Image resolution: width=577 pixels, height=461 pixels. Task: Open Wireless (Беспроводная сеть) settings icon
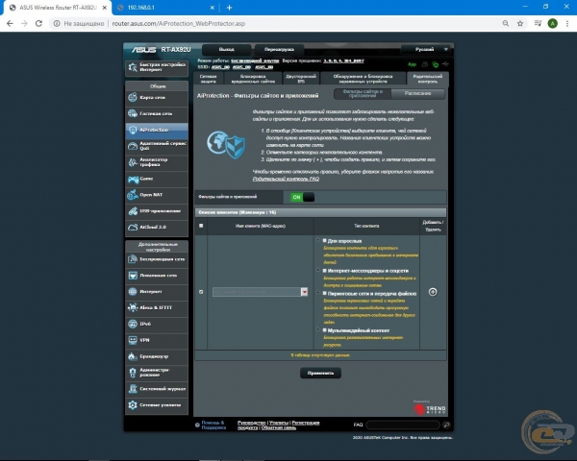point(133,259)
